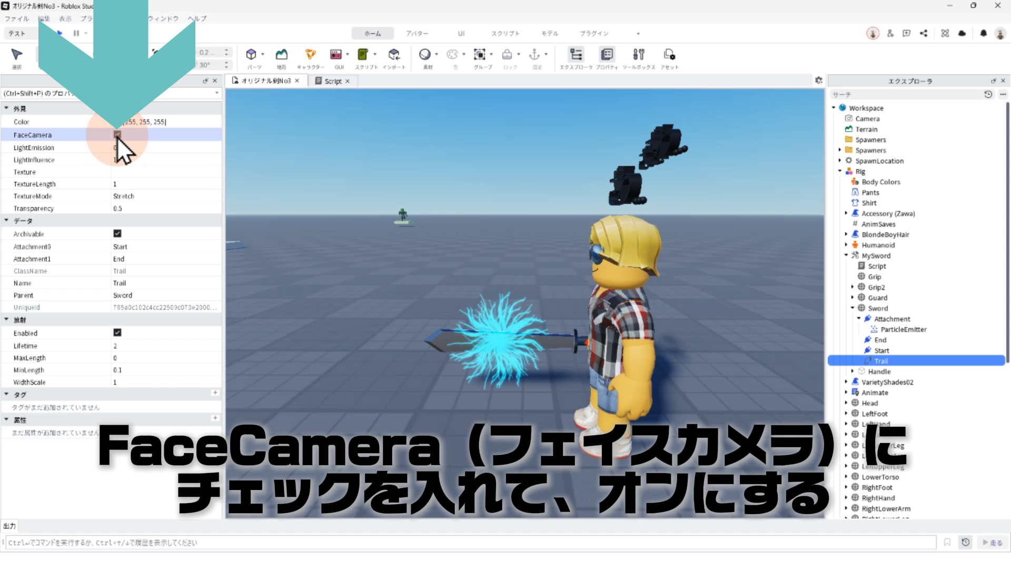Select ParticleEmitter in the Explorer tree
The image size is (1011, 569).
903,329
